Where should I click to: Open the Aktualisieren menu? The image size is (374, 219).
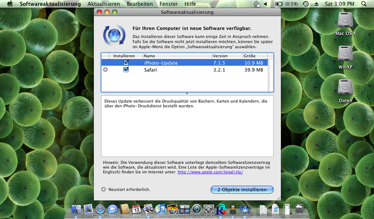[103, 4]
